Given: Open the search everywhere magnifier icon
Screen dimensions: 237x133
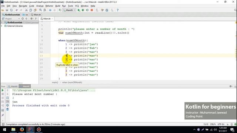Looking at the screenshot, I should coord(235,10).
